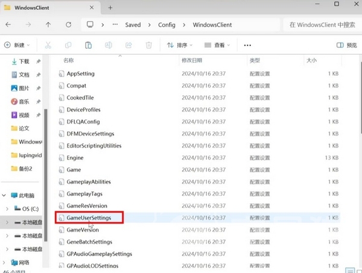Select the GameUserSettings file
This screenshot has width=362, height=273.
point(89,218)
